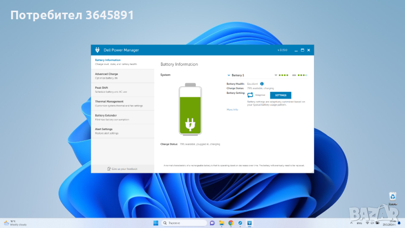Open the Advanced Charge section
Screen dimensions: 405x228
[123, 75]
